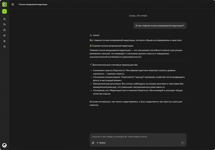
Task: Open the Home page in sidebar
Action: (x=4, y=19)
